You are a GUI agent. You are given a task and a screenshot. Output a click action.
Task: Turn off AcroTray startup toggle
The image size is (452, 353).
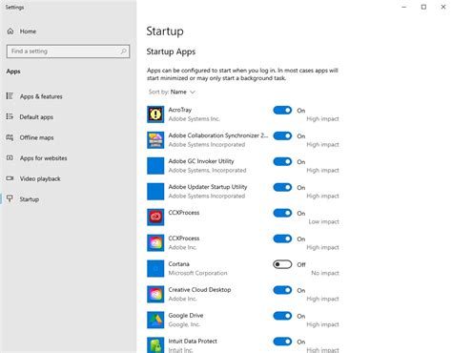click(x=282, y=110)
